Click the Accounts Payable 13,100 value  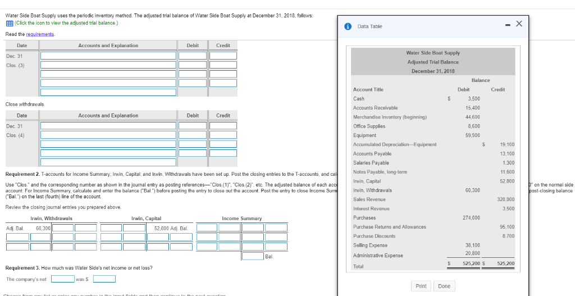508,154
